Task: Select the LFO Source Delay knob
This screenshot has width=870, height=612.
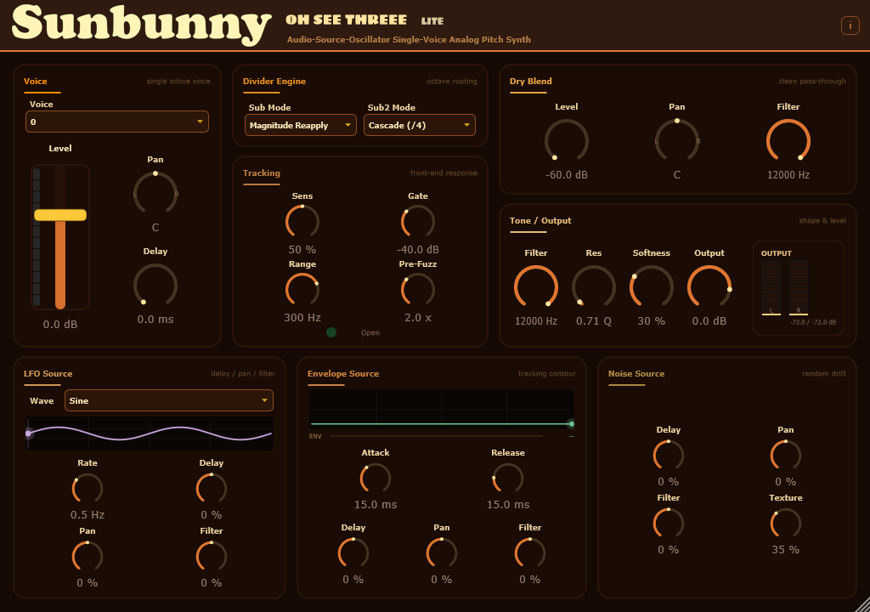Action: (x=212, y=489)
